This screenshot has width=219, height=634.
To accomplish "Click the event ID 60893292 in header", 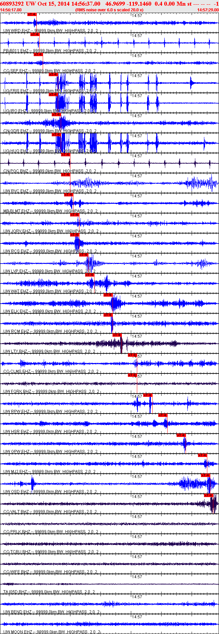I will 12,4.
